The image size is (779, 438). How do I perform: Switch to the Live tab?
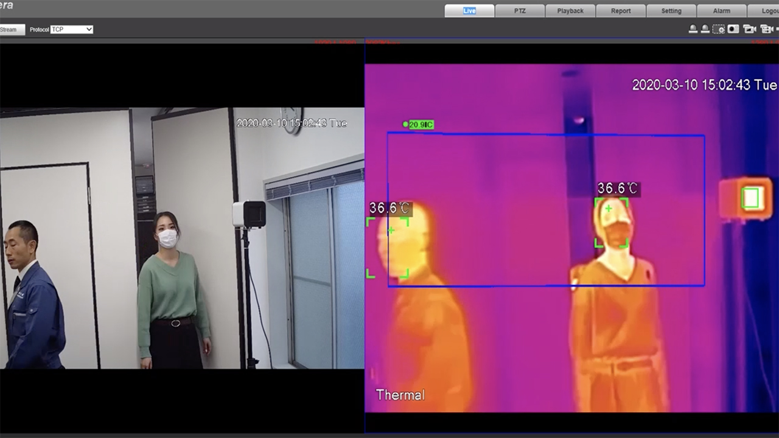click(x=469, y=11)
